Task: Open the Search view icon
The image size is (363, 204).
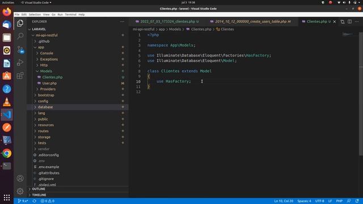Action: (20, 36)
